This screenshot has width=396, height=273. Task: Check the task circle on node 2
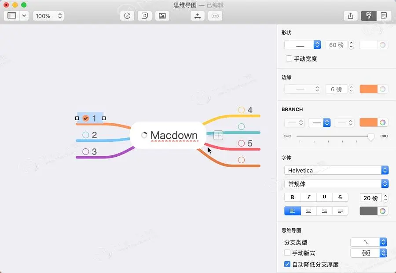coord(86,135)
